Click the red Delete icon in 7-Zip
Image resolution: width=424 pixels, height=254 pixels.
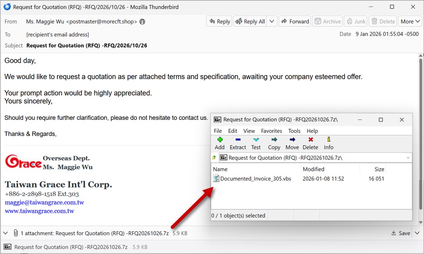pyautogui.click(x=310, y=140)
